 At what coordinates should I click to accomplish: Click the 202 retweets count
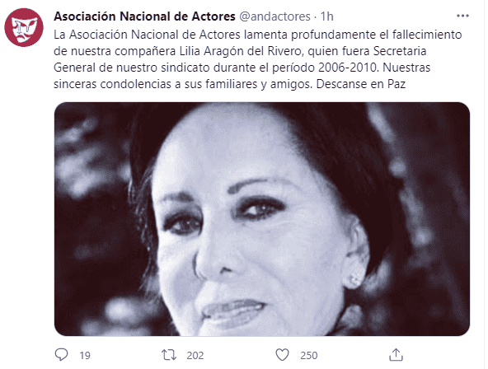(x=195, y=355)
